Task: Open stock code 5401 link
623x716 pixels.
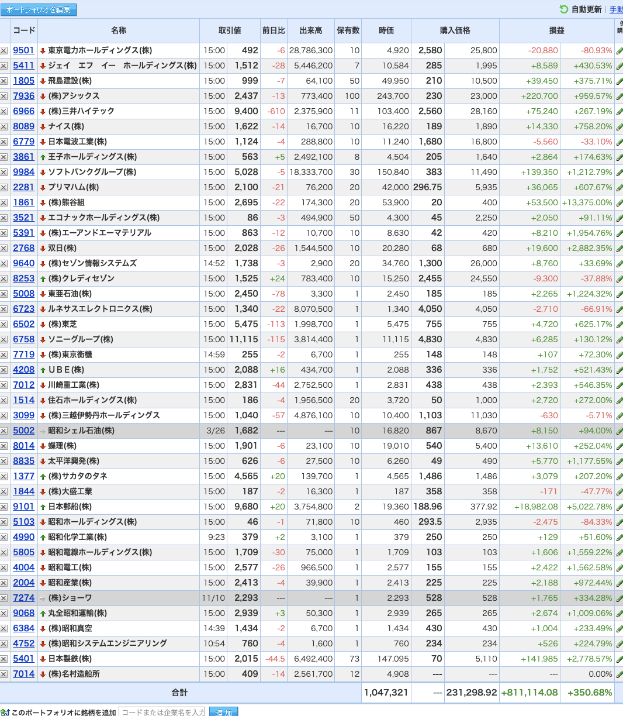Action: [x=24, y=659]
